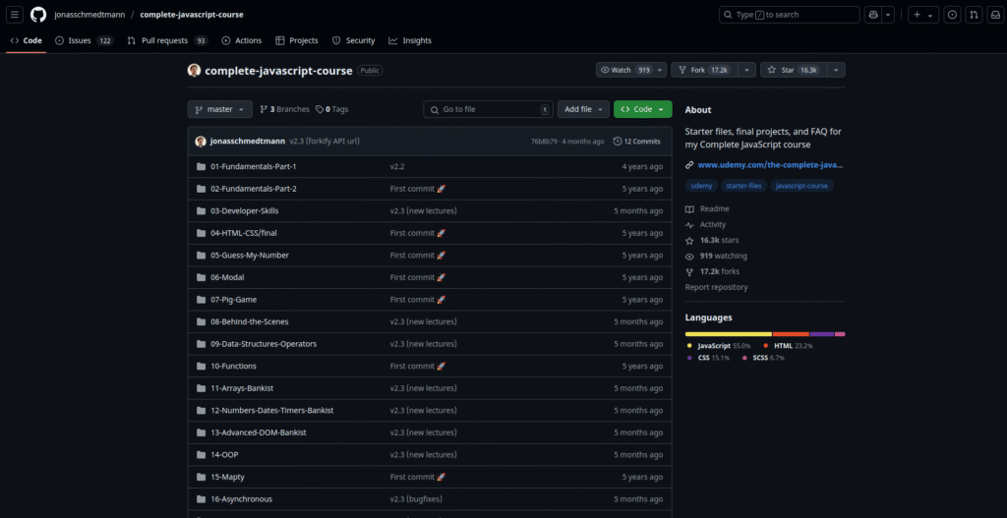Fork the repository with Fork button
Viewport: 1007px width, 518px height.
704,70
